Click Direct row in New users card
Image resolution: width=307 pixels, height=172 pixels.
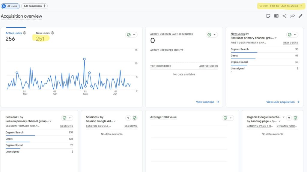click(264, 56)
